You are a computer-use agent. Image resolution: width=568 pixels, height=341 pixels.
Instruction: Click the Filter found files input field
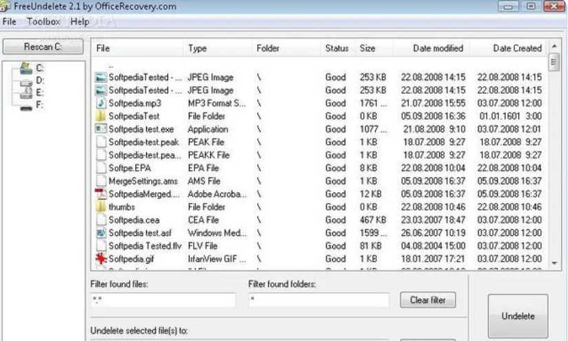(x=163, y=300)
